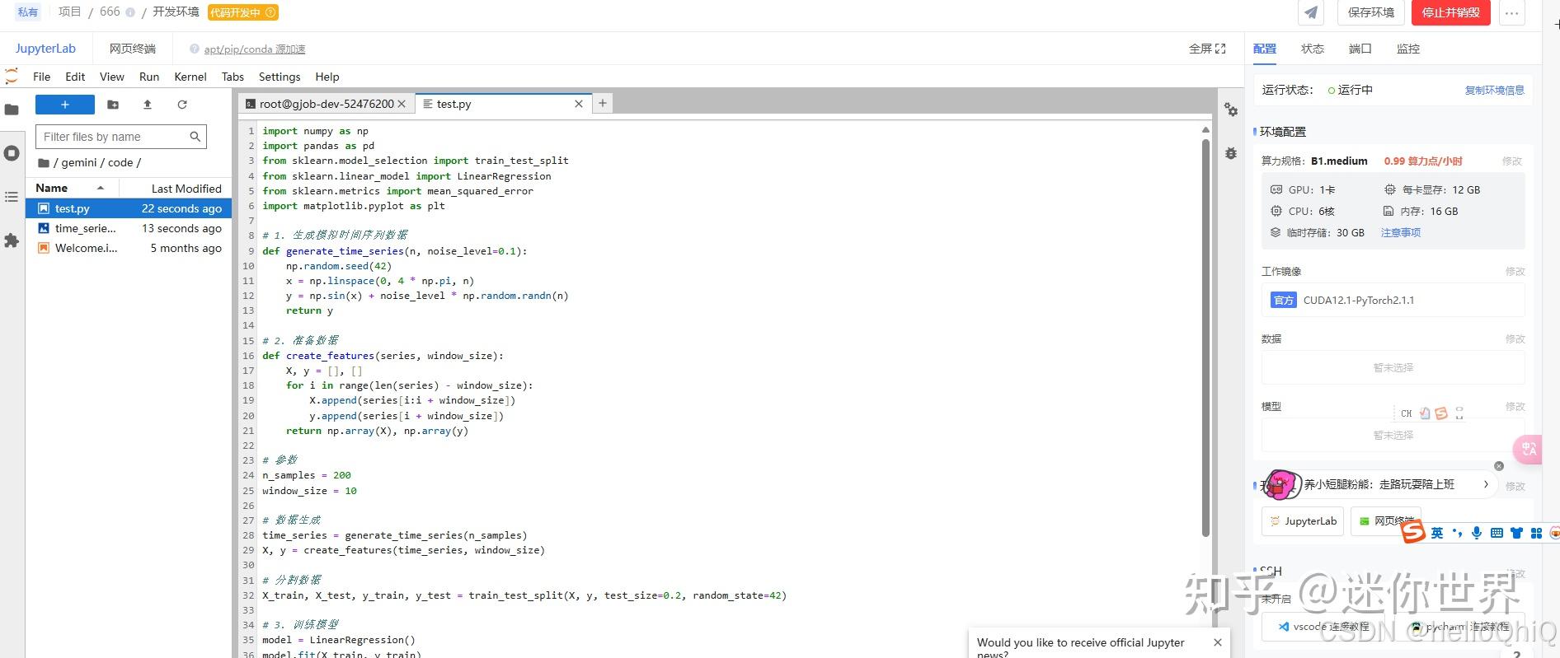Open the Help menu

(327, 77)
